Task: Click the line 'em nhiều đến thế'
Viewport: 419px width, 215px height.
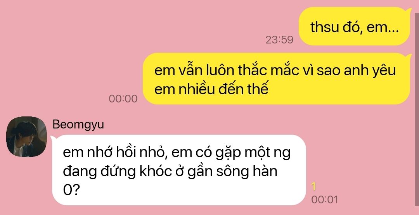Action: [211, 89]
